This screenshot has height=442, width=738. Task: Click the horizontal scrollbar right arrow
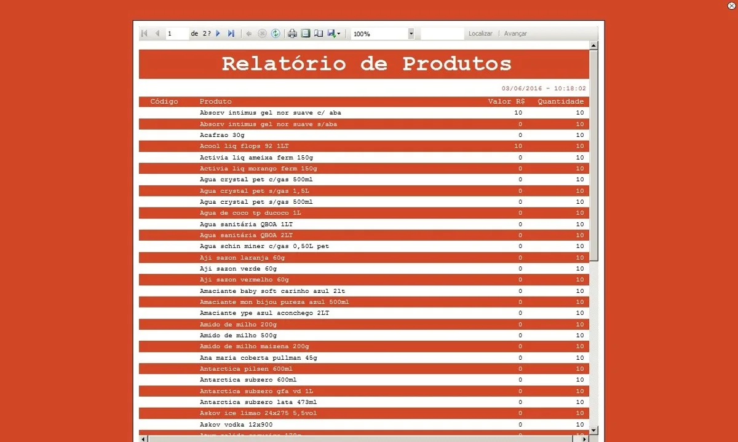[x=584, y=439]
